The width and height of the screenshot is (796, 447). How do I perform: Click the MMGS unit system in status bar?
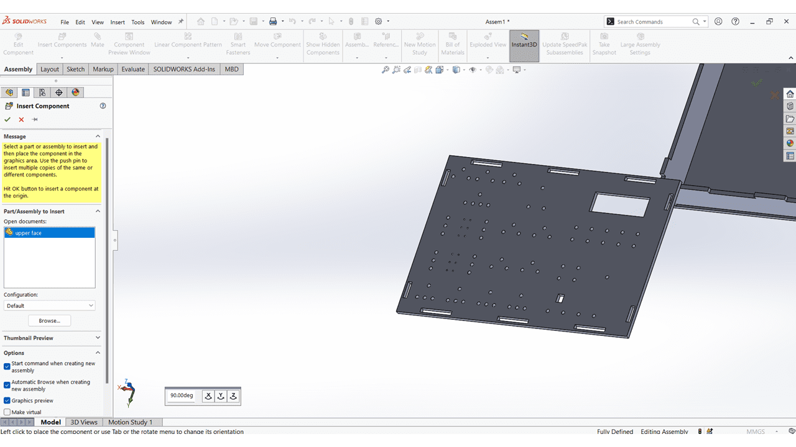[x=756, y=431]
